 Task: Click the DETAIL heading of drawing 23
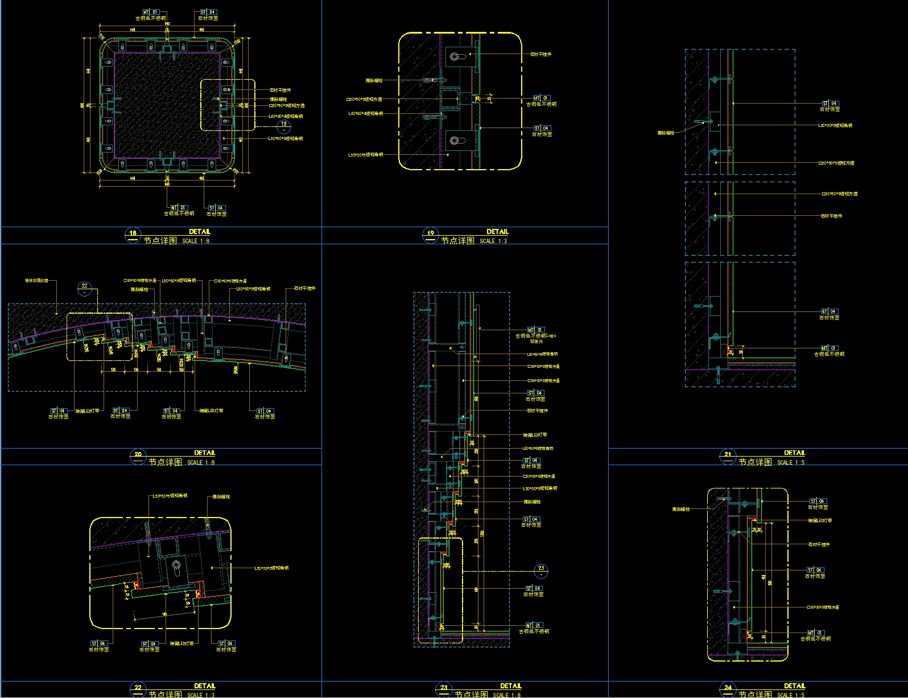pos(511,686)
